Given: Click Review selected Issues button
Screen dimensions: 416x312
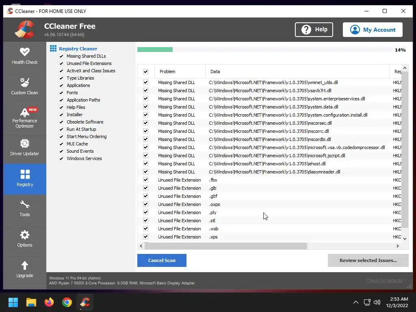Looking at the screenshot, I should (x=368, y=260).
